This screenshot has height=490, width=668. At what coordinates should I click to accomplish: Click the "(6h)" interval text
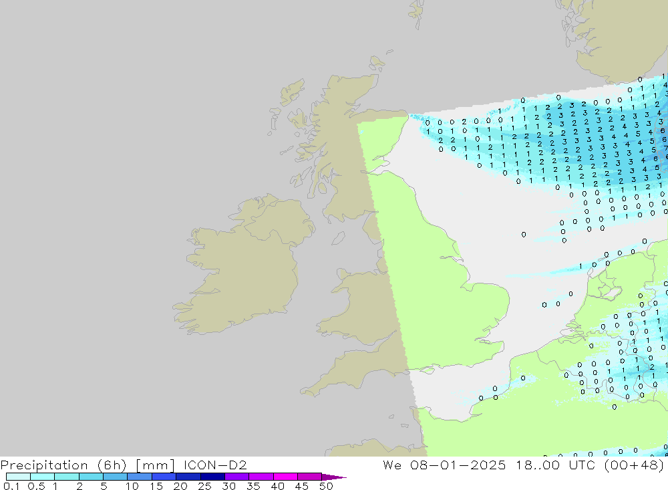[112, 465]
